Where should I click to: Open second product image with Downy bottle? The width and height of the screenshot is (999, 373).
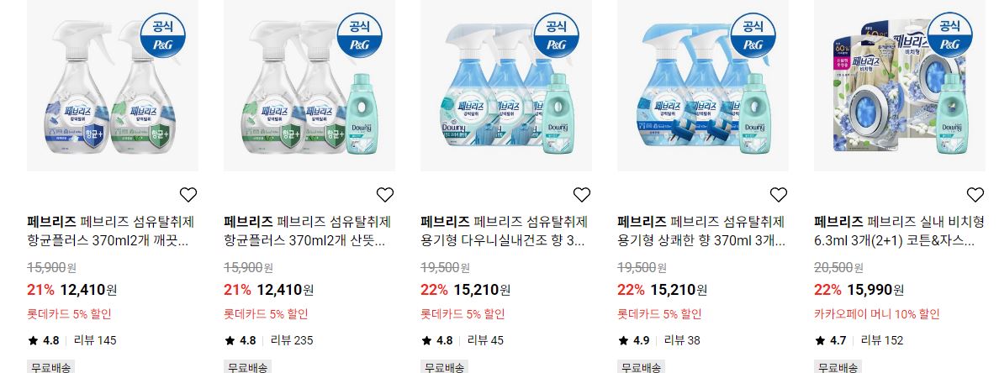click(x=309, y=86)
